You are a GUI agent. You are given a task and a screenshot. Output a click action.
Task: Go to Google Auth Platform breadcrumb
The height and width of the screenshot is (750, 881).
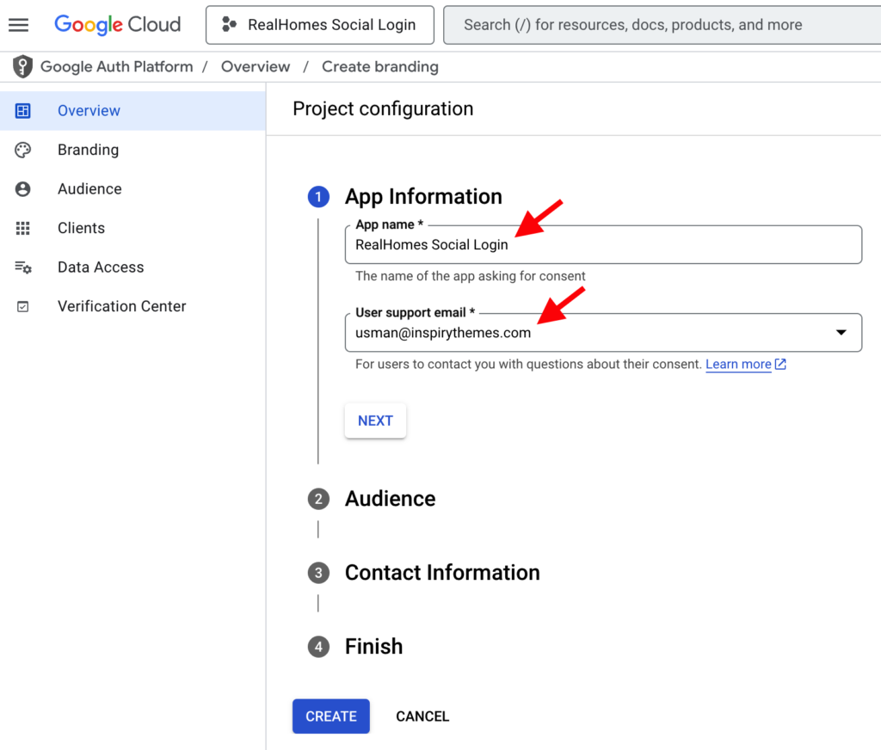[x=117, y=67]
